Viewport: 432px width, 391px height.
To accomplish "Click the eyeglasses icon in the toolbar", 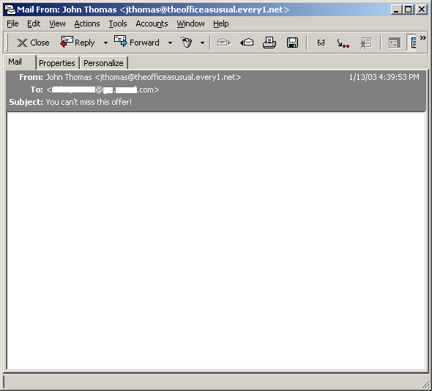I will click(x=321, y=43).
